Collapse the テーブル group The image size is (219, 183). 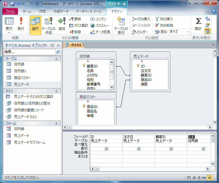[x=56, y=59]
